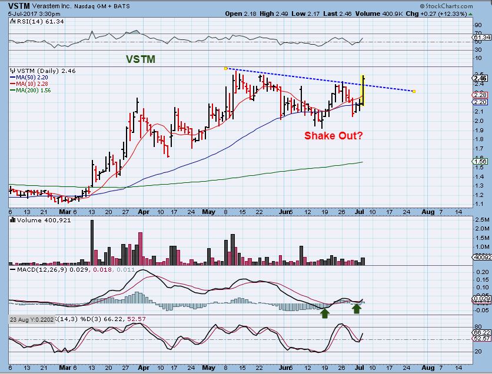Click the 52.57 stochastic value tag

pos(482,339)
